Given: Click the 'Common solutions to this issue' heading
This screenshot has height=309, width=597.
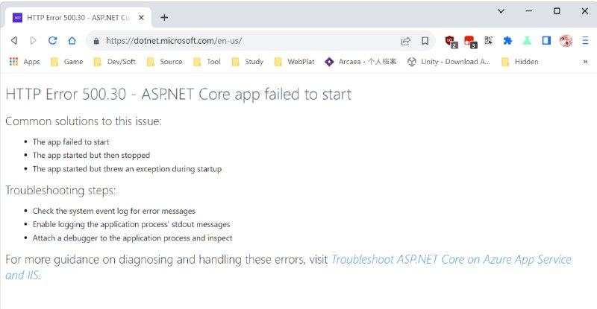Looking at the screenshot, I should (x=84, y=121).
